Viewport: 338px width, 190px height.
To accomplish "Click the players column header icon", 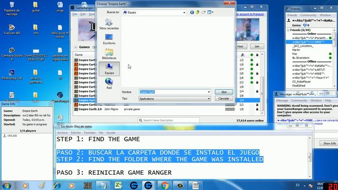I will 242,55.
